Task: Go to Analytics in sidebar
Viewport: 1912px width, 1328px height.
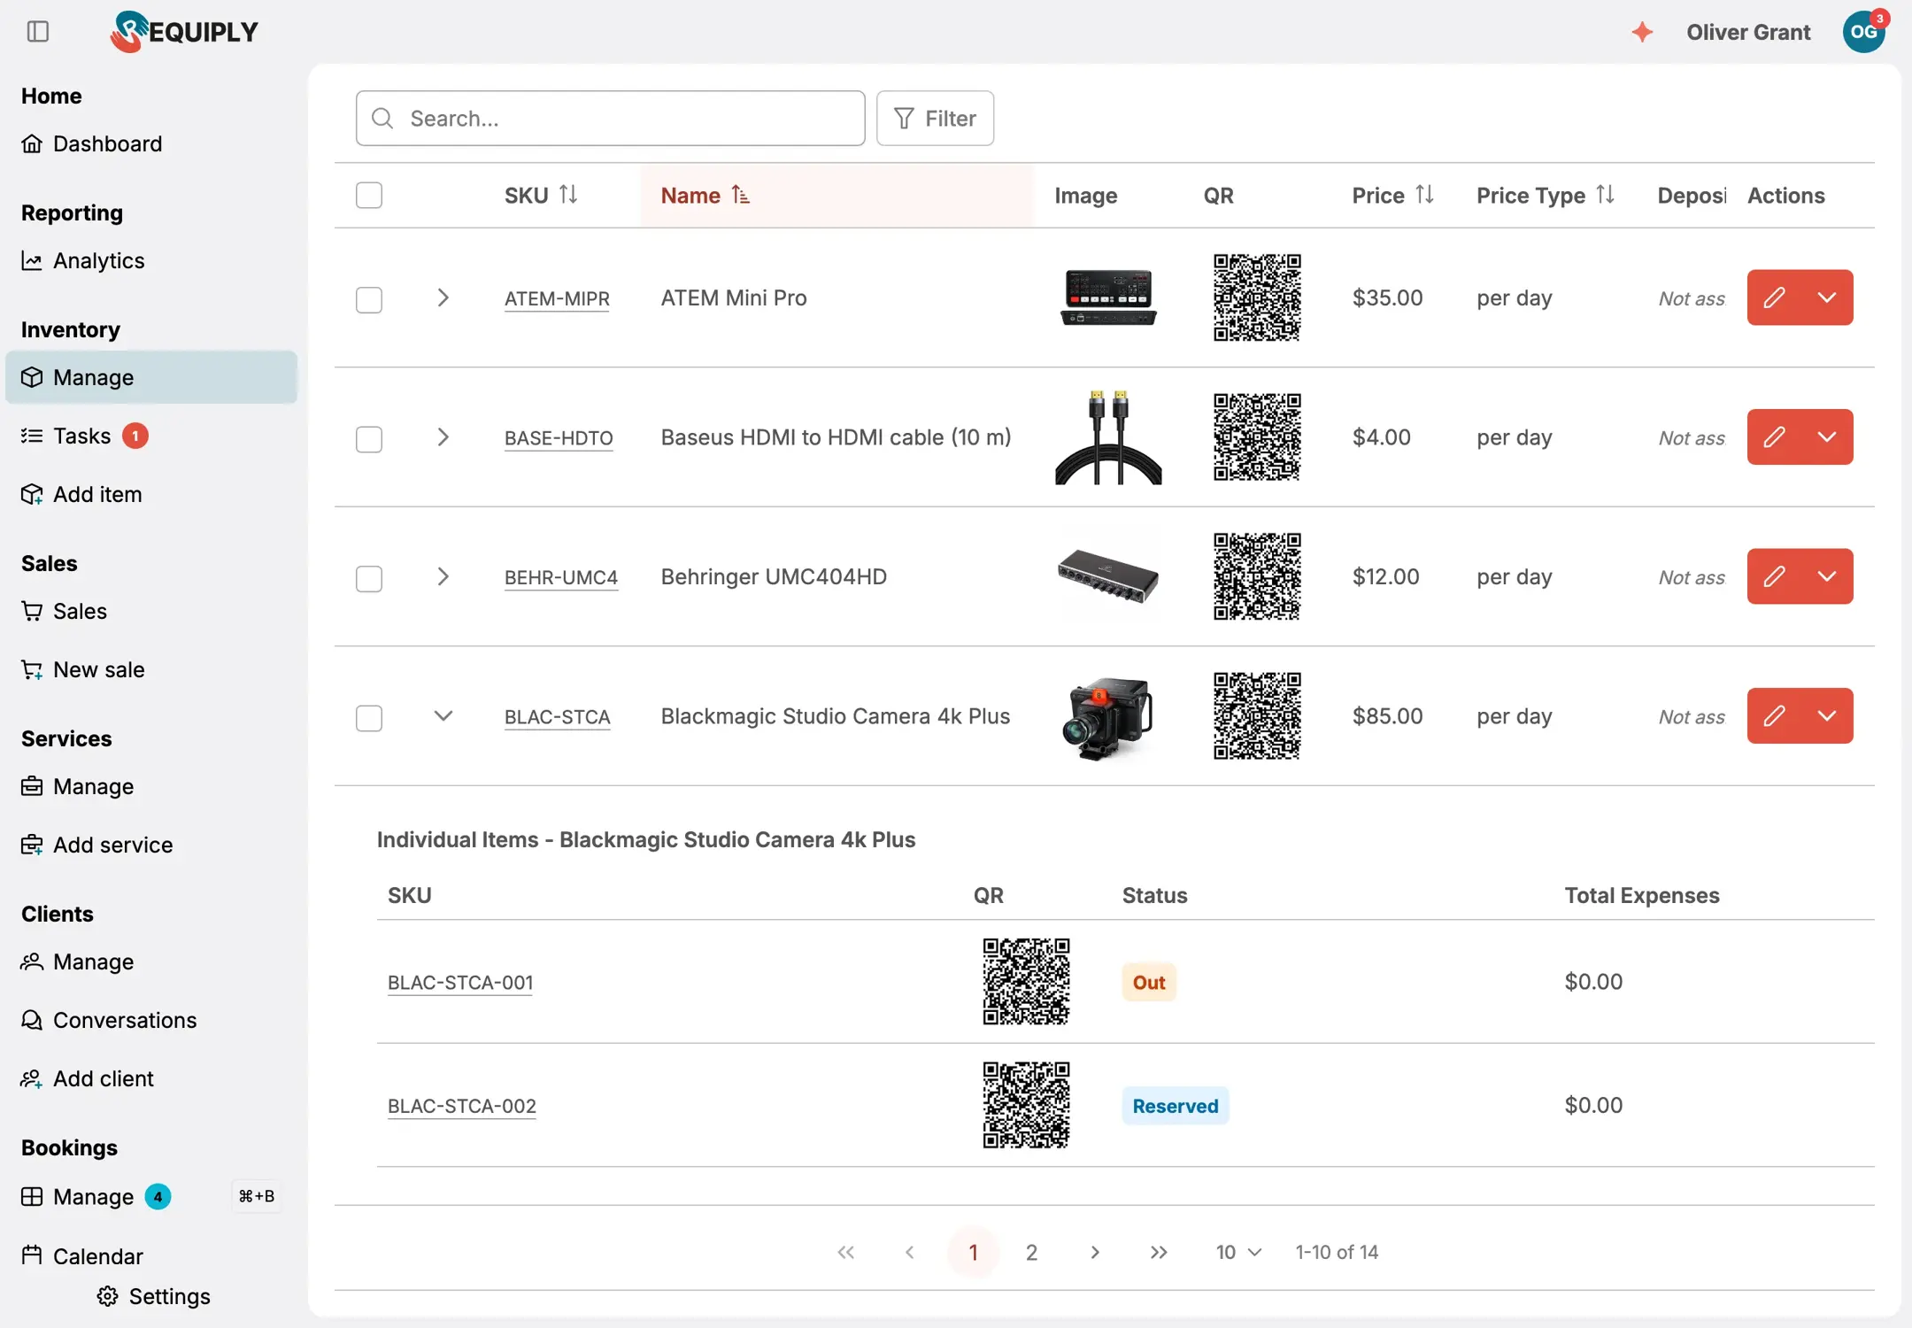Action: click(x=151, y=260)
